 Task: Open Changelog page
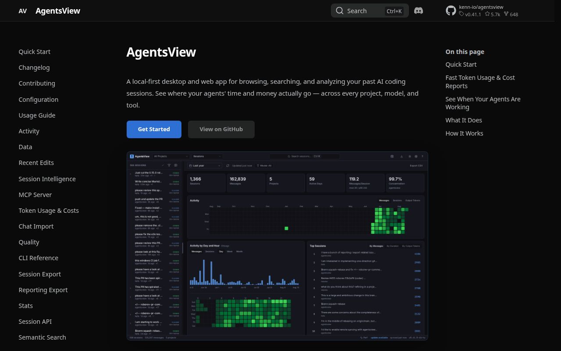34,68
